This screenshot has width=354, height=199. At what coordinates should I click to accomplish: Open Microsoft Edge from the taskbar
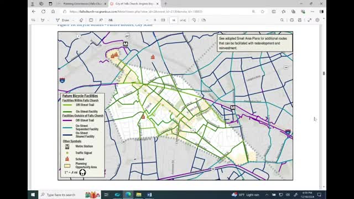[128, 195]
